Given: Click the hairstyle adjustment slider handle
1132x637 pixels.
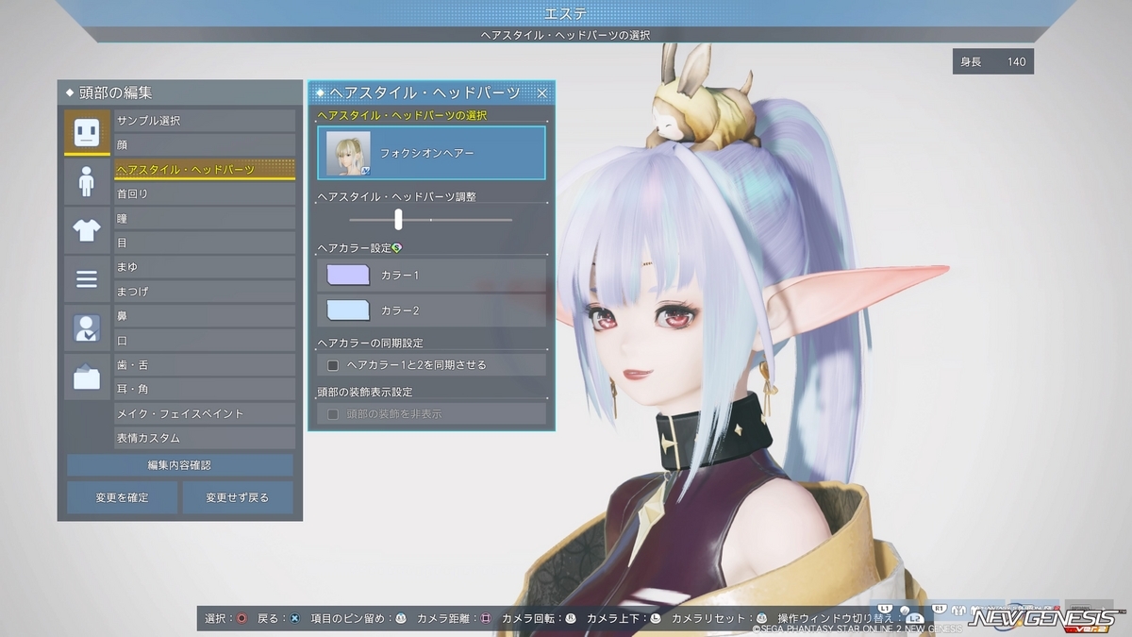Looking at the screenshot, I should (398, 220).
